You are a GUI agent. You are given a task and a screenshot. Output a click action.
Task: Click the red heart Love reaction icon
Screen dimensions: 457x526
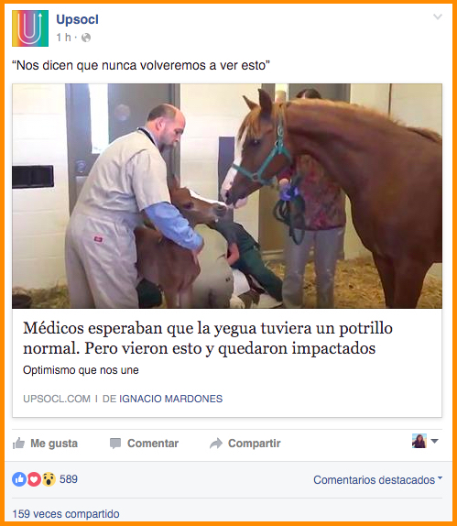click(34, 479)
